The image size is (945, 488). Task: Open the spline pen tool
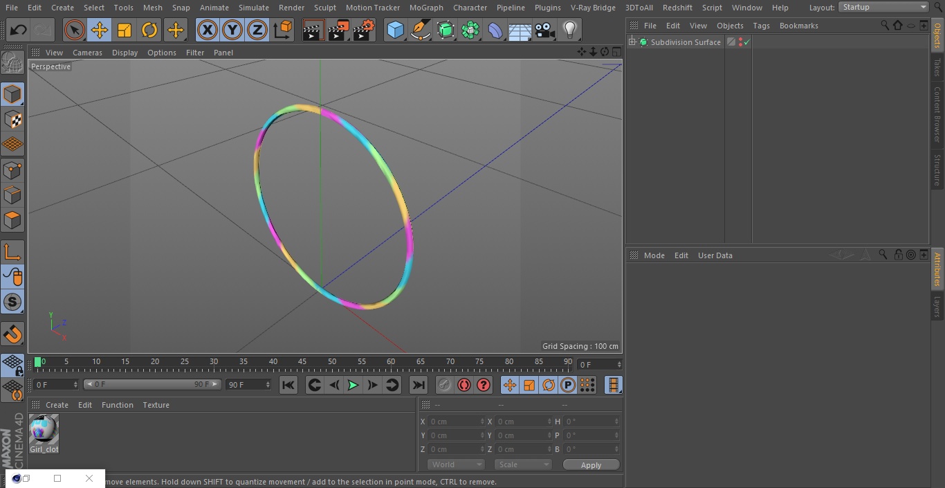click(420, 30)
